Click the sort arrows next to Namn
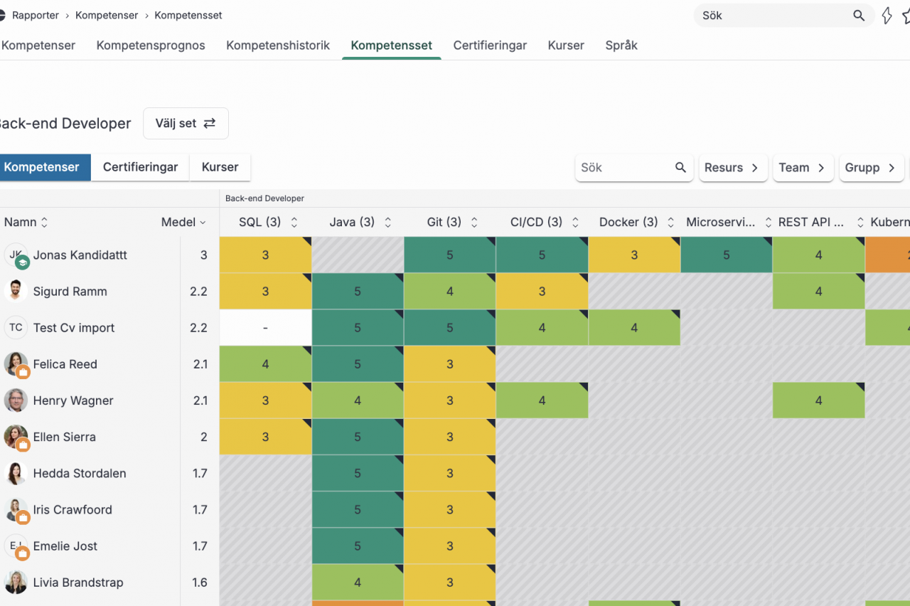This screenshot has height=606, width=910. [x=44, y=223]
